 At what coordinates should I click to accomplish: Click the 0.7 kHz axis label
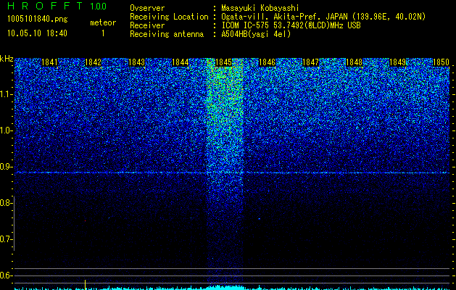coord(5,239)
